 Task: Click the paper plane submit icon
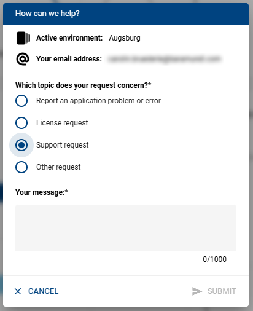pyautogui.click(x=197, y=291)
